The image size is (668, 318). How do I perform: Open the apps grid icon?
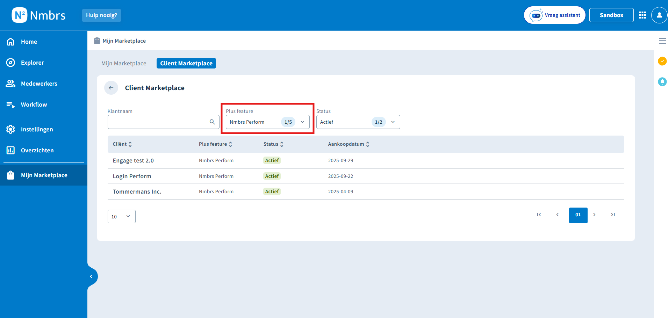pyautogui.click(x=642, y=15)
